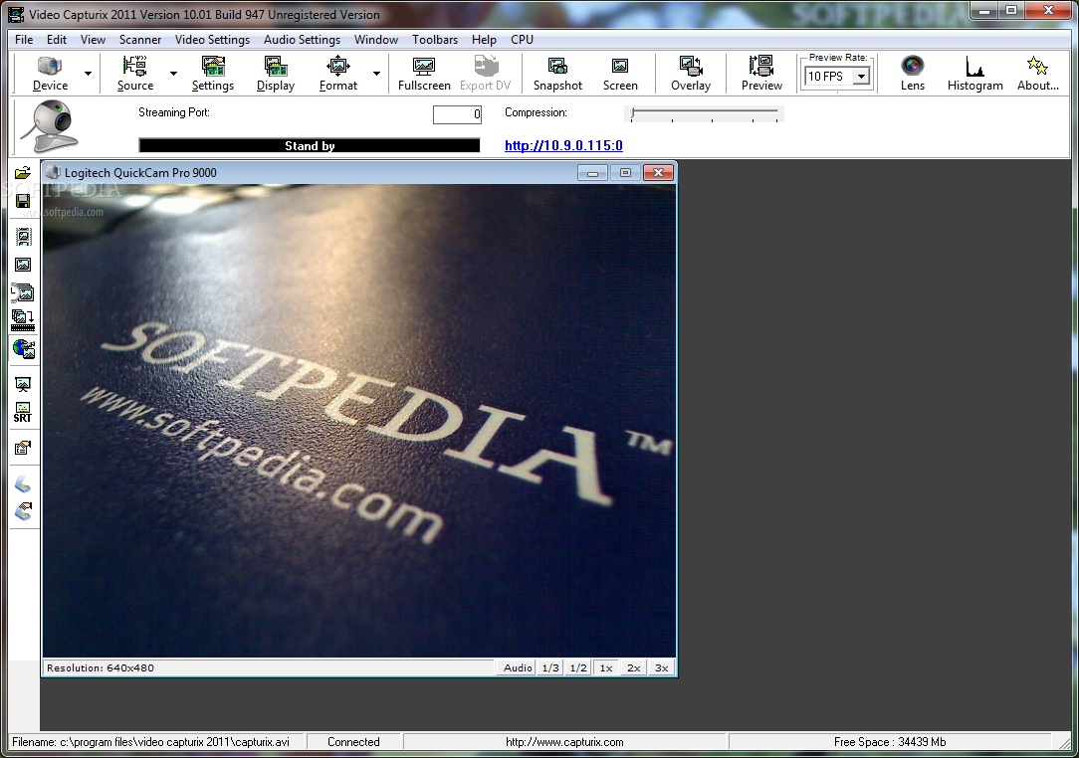This screenshot has width=1079, height=758.
Task: Set preview zoom to 2x
Action: pyautogui.click(x=633, y=667)
